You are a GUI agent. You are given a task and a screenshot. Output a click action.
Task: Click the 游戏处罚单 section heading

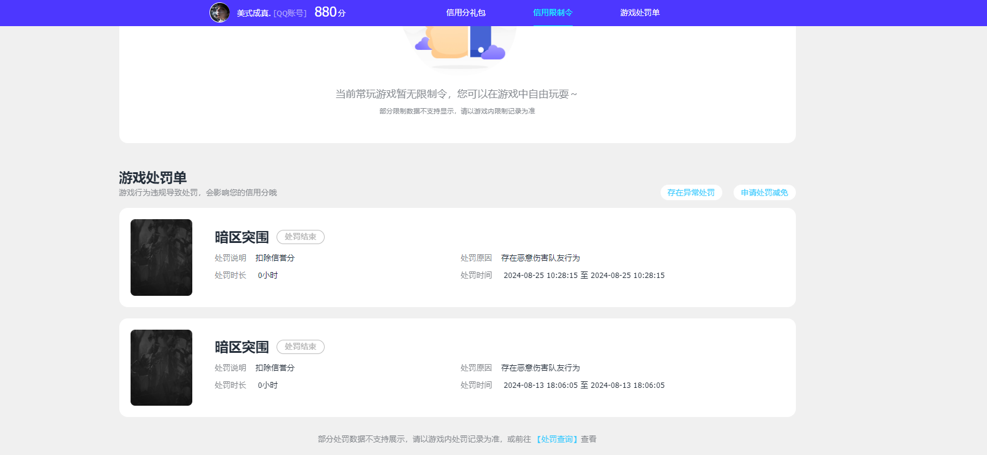[x=153, y=178]
